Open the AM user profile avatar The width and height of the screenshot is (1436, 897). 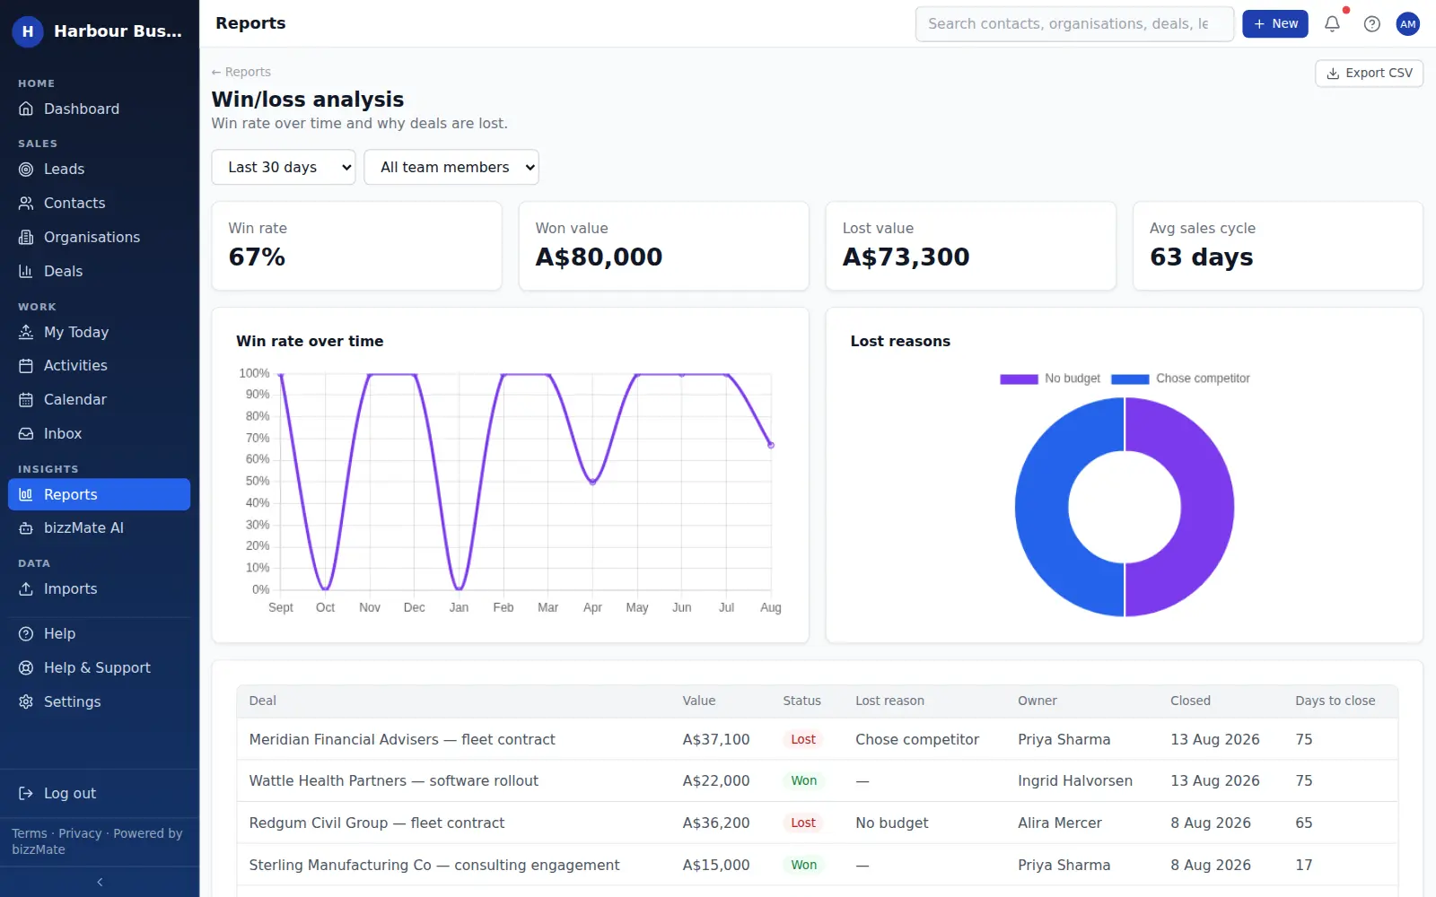[1408, 24]
